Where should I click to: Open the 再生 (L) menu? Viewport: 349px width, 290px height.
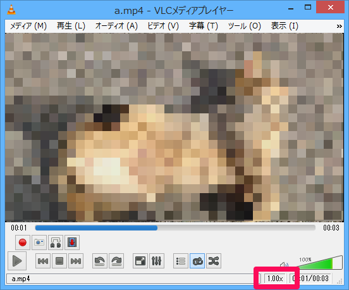pyautogui.click(x=71, y=26)
